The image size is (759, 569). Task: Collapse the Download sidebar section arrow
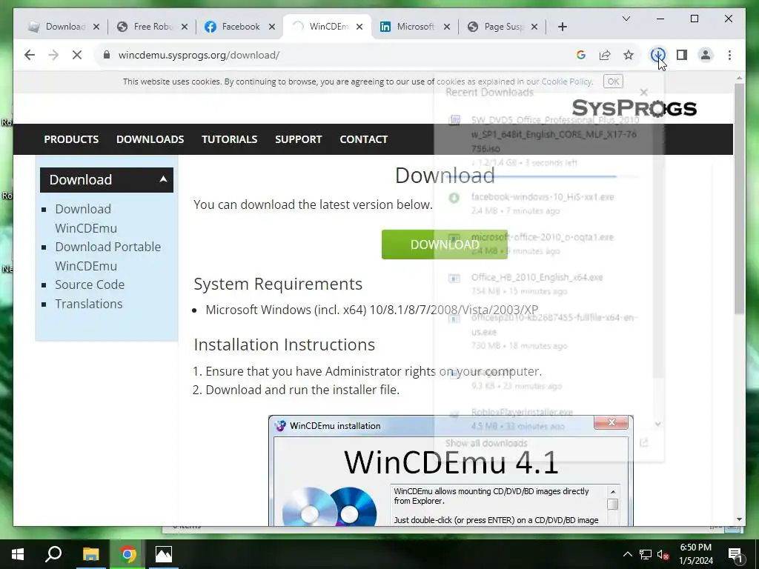coord(163,179)
